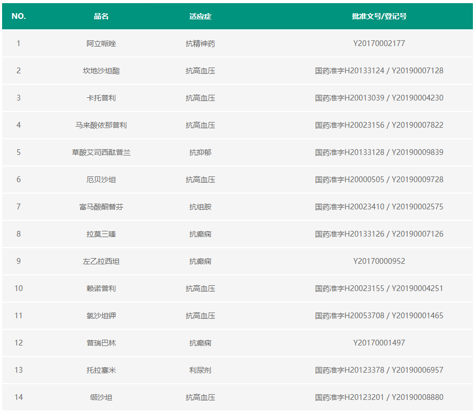This screenshot has height=413, width=475.
Task: Click the 缬沙坦 approval number cell
Action: click(x=379, y=397)
